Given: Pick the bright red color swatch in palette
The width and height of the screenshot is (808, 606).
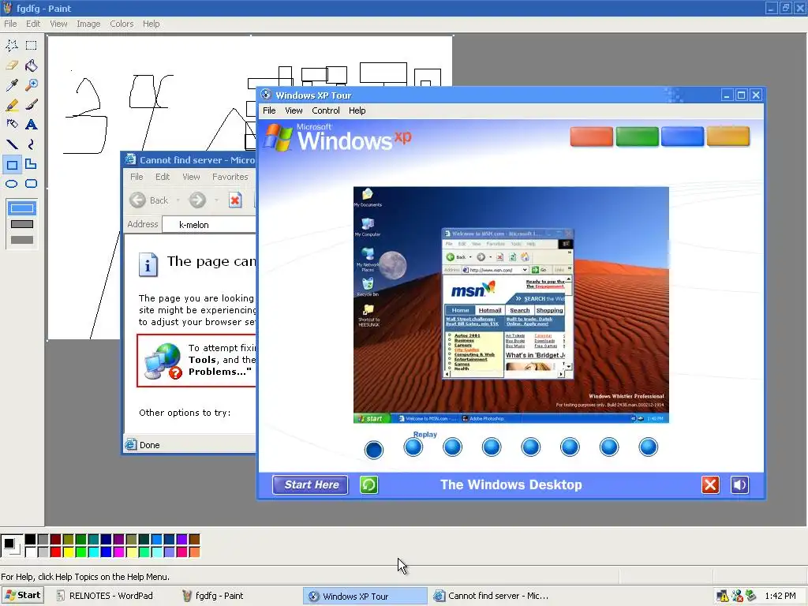Looking at the screenshot, I should click(x=56, y=552).
